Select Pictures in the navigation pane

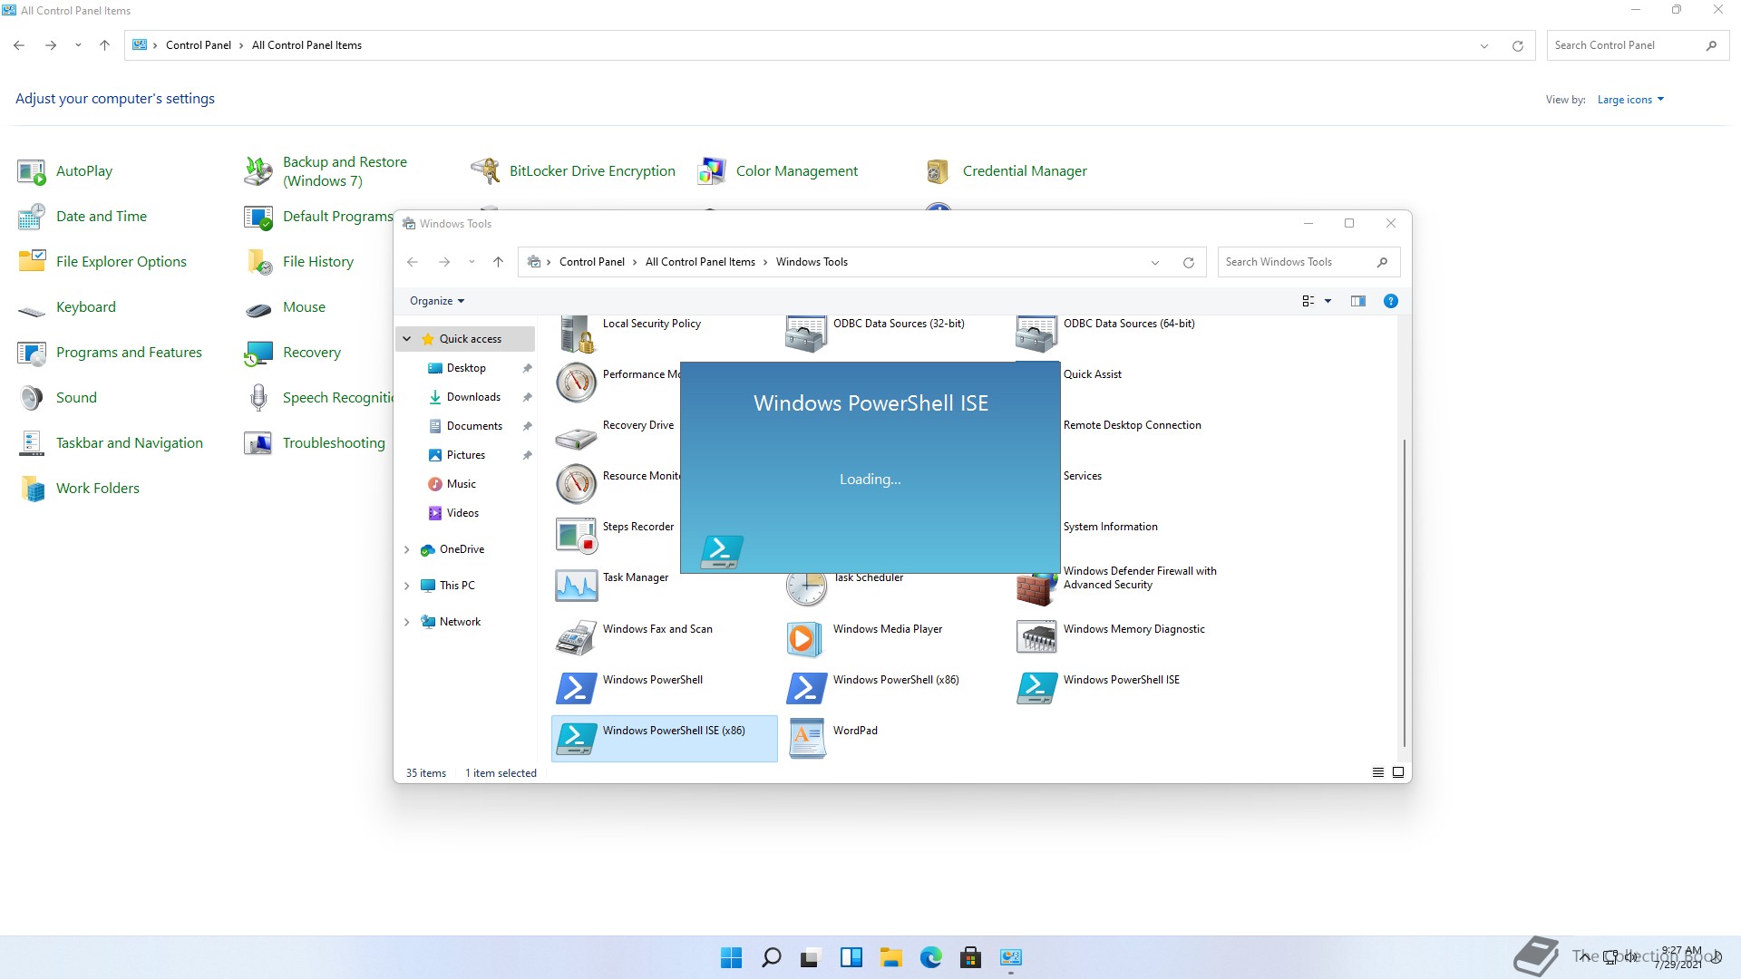coord(465,455)
